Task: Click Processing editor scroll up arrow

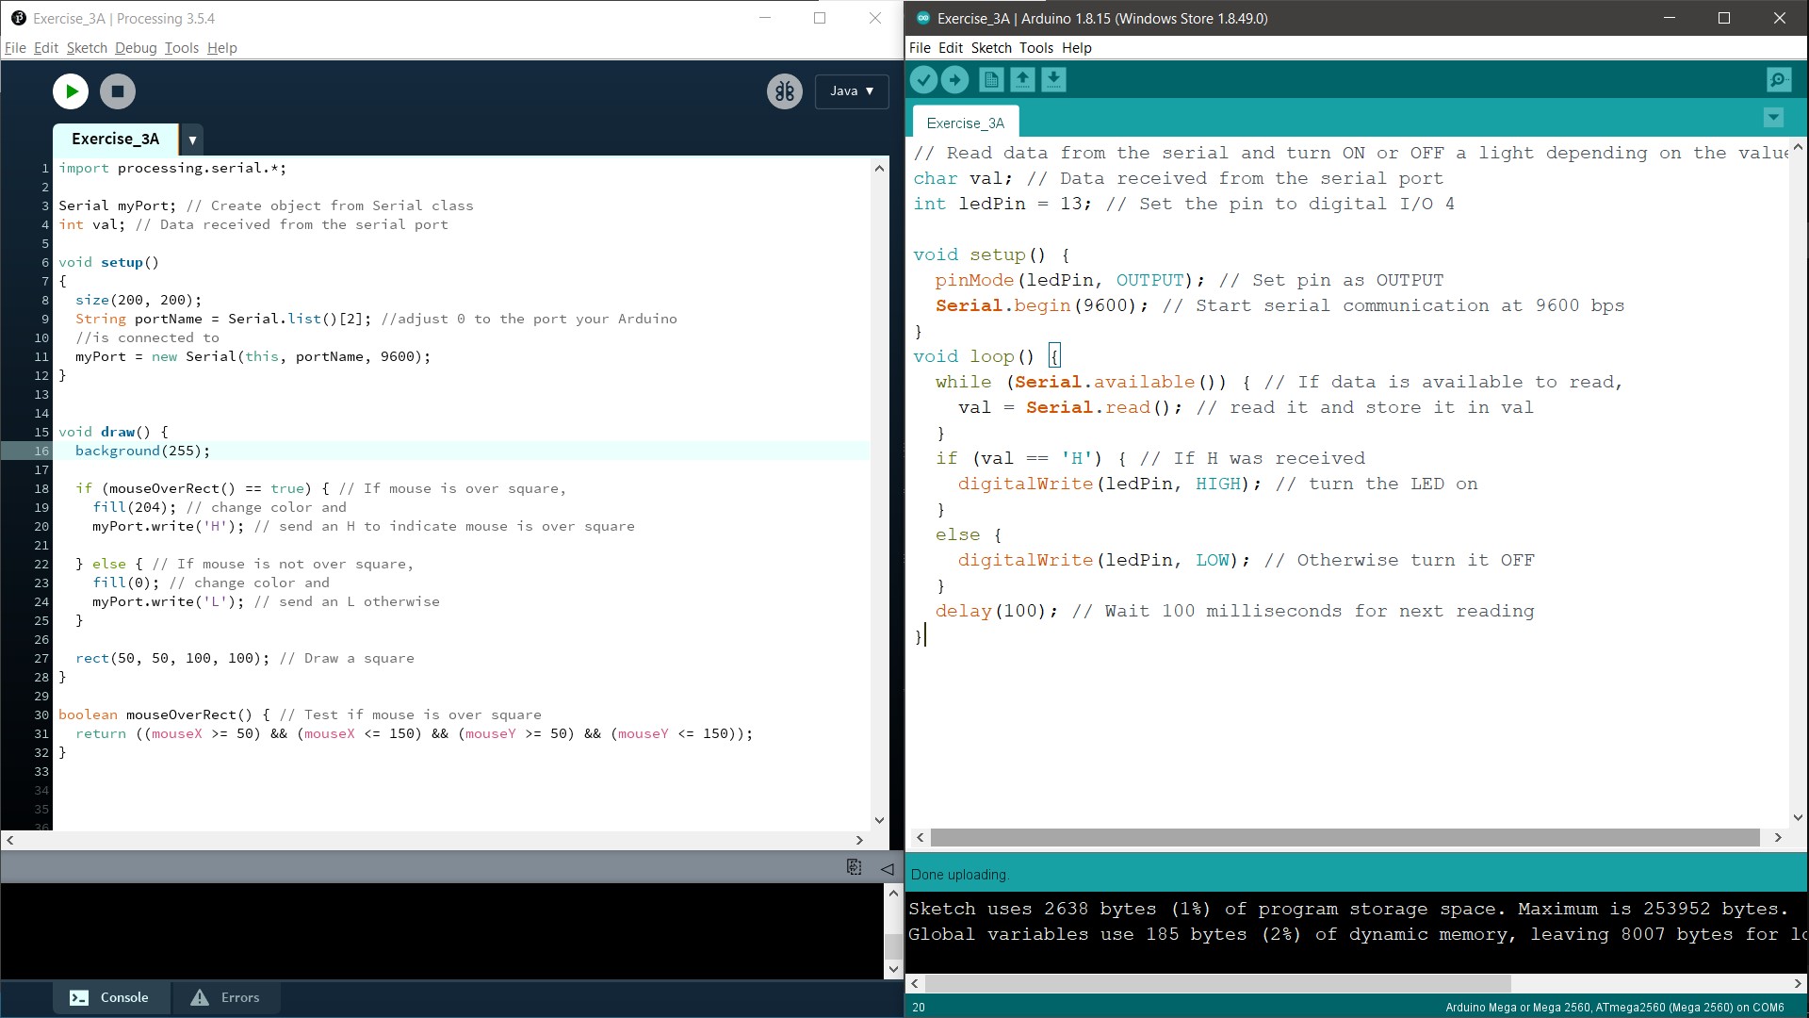Action: [x=879, y=169]
